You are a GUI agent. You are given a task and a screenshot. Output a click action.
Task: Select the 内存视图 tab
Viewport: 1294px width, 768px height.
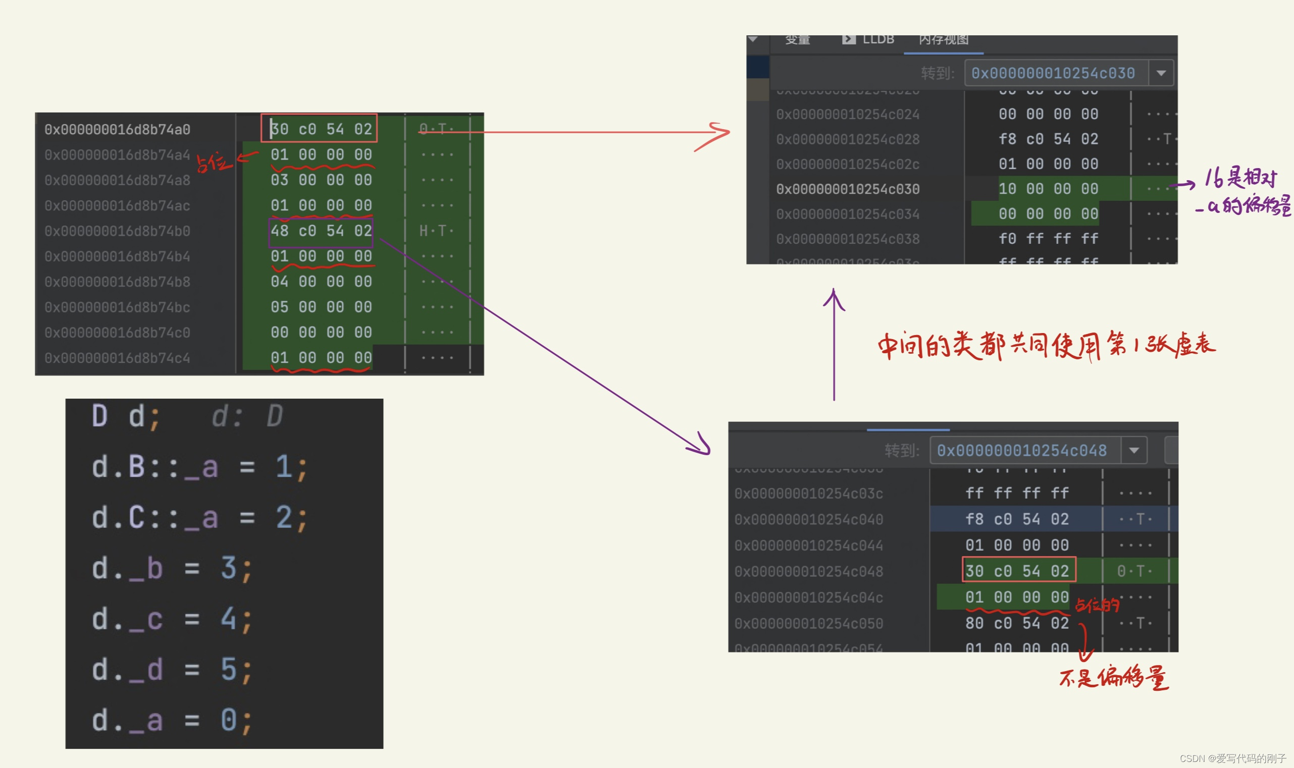[944, 40]
